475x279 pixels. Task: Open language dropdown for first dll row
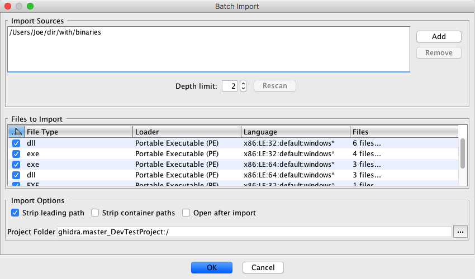pyautogui.click(x=295, y=143)
